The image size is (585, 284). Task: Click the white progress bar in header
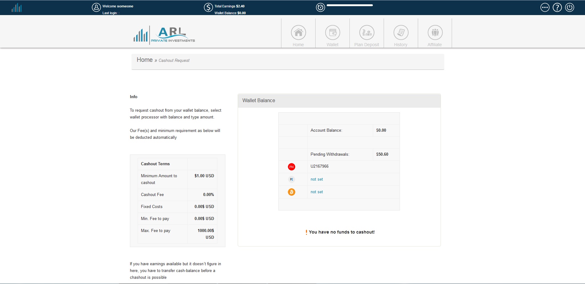coord(349,5)
